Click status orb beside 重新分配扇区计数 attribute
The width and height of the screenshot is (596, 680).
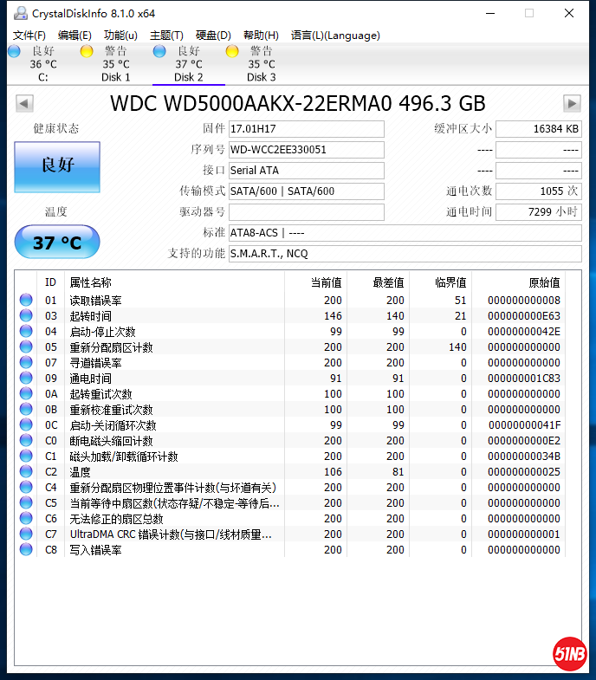(26, 347)
